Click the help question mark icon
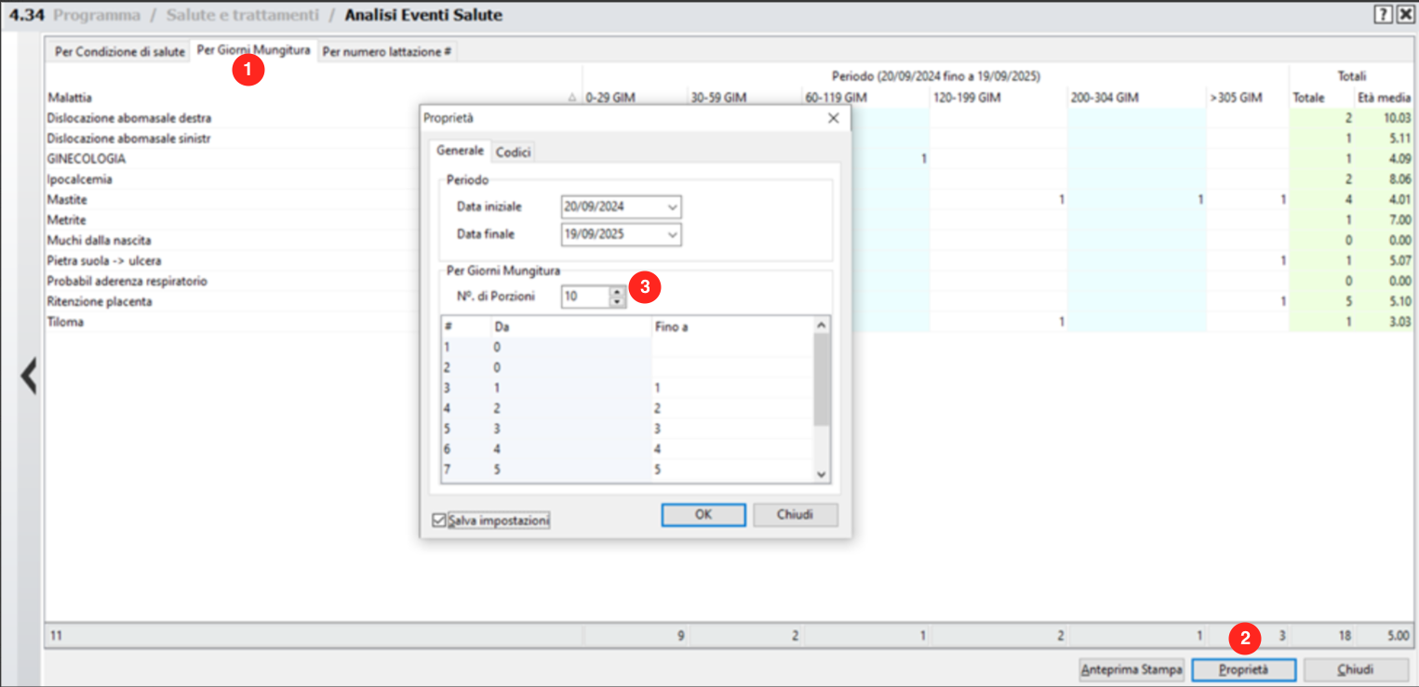This screenshot has width=1419, height=687. point(1384,14)
